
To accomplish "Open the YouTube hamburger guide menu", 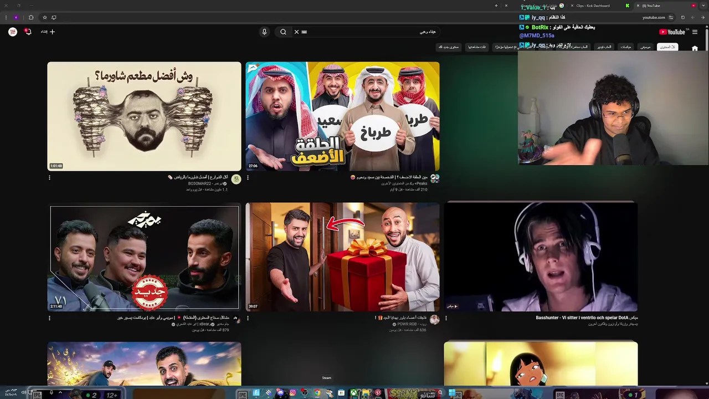I will coord(695,32).
